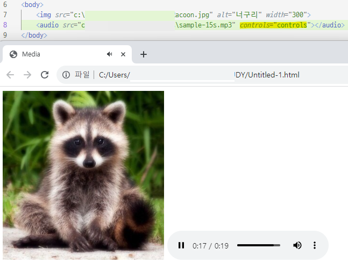Close the Media tab
The width and height of the screenshot is (348, 263).
click(x=123, y=54)
